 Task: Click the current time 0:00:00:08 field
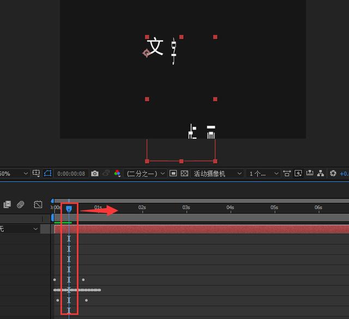coord(71,174)
